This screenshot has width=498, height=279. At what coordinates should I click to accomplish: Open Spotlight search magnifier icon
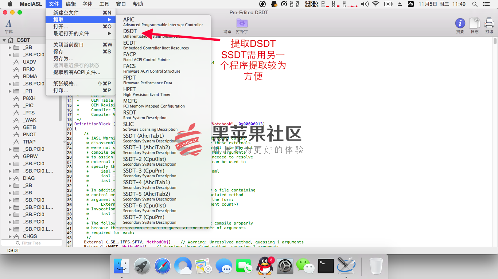tap(475, 4)
